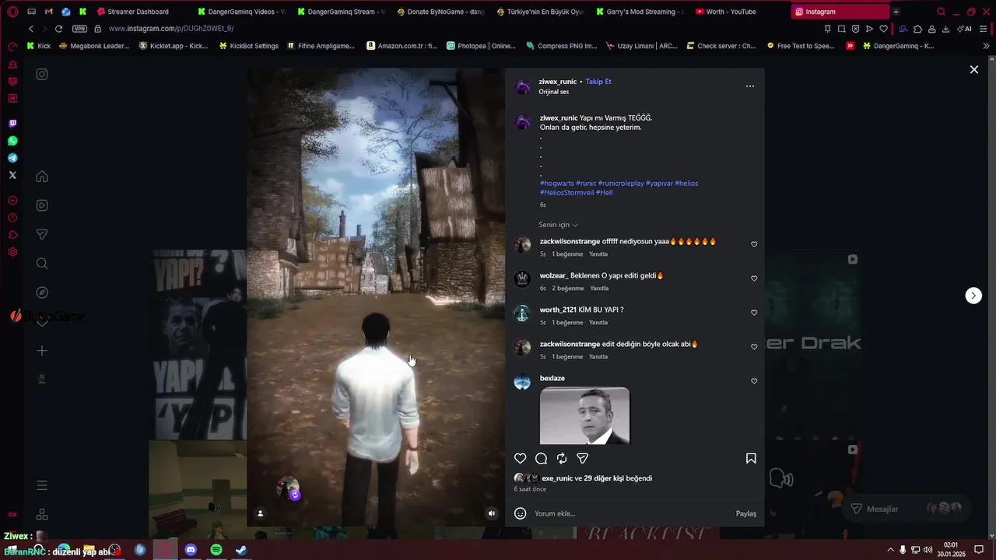Screen dimensions: 996x560
Task: Open Instagram direct messages sidebar icon
Action: point(42,235)
